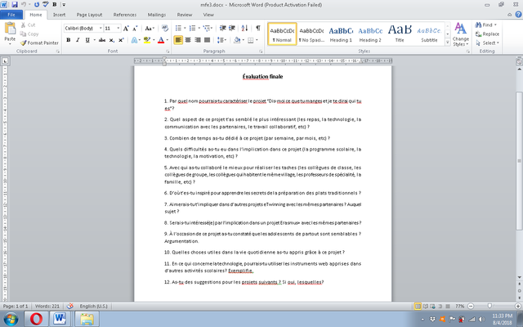This screenshot has height=327, width=523.
Task: Click the Zoom Out minus button
Action: click(x=471, y=306)
